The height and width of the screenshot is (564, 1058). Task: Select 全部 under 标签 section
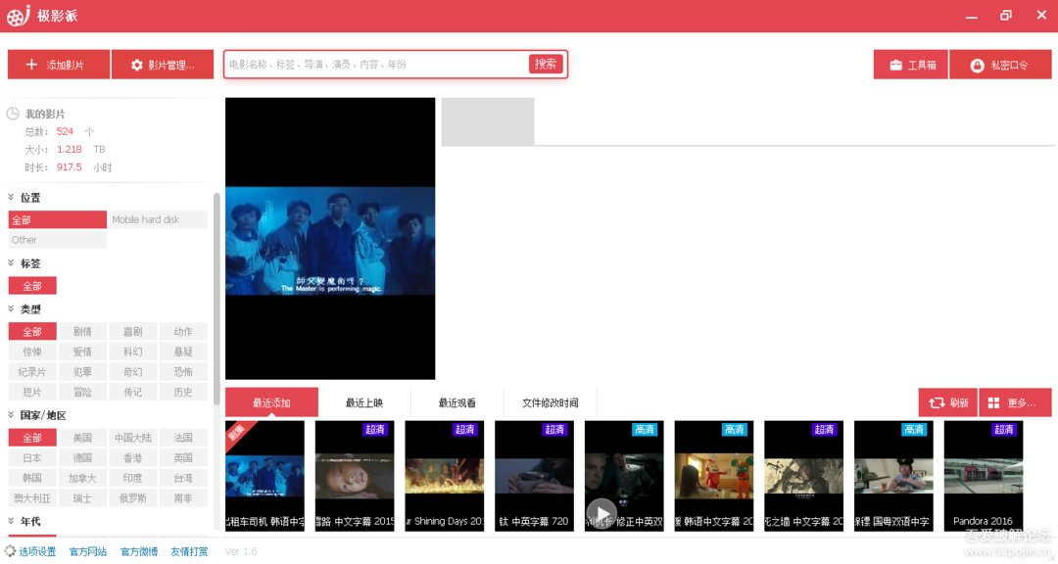coord(32,286)
